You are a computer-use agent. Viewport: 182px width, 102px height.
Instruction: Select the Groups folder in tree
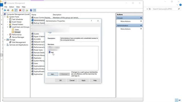pyautogui.click(x=18, y=32)
